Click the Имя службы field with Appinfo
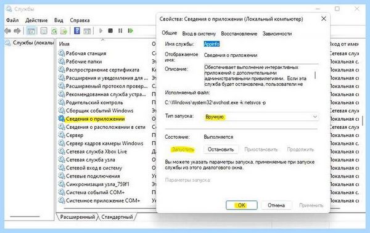This screenshot has width=370, height=233. click(212, 44)
